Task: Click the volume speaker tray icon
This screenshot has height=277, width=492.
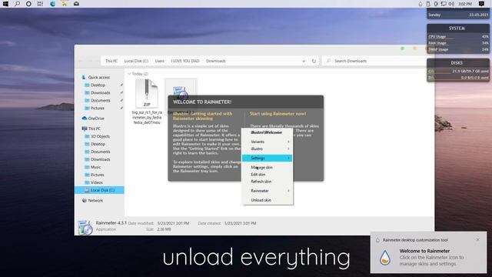Action: 451,4
